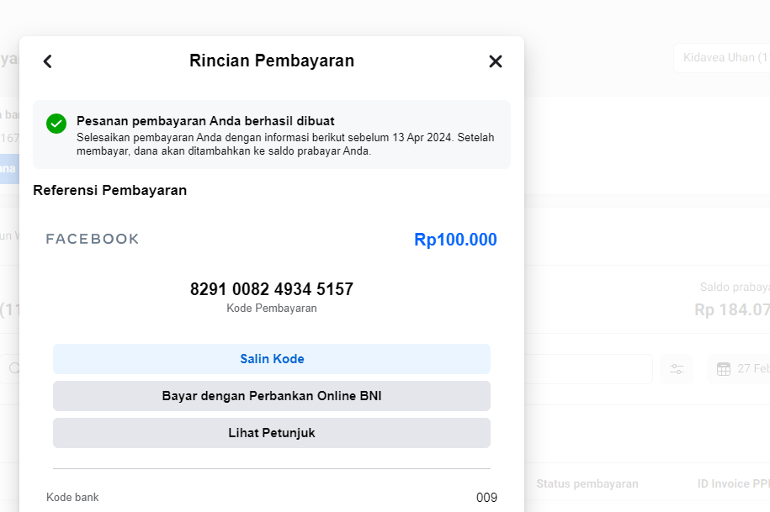Click the FACEBOOK logo text
The height and width of the screenshot is (512, 770).
[93, 240]
